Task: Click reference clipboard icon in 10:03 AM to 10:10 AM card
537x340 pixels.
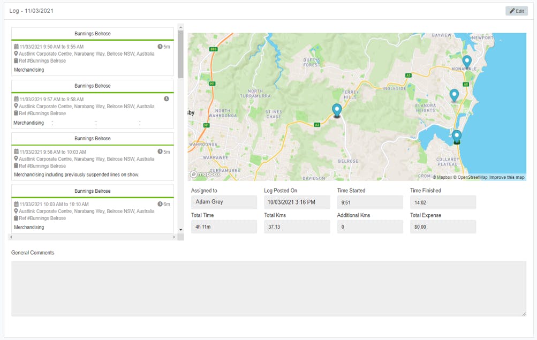Action: (x=16, y=218)
